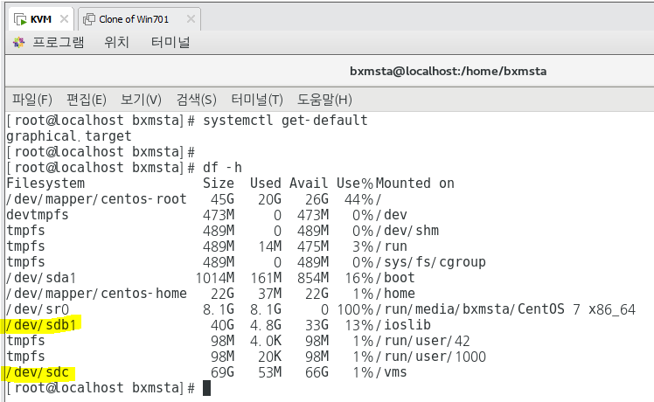Close the Clone of Win701 tab
654x402 pixels.
pos(191,19)
